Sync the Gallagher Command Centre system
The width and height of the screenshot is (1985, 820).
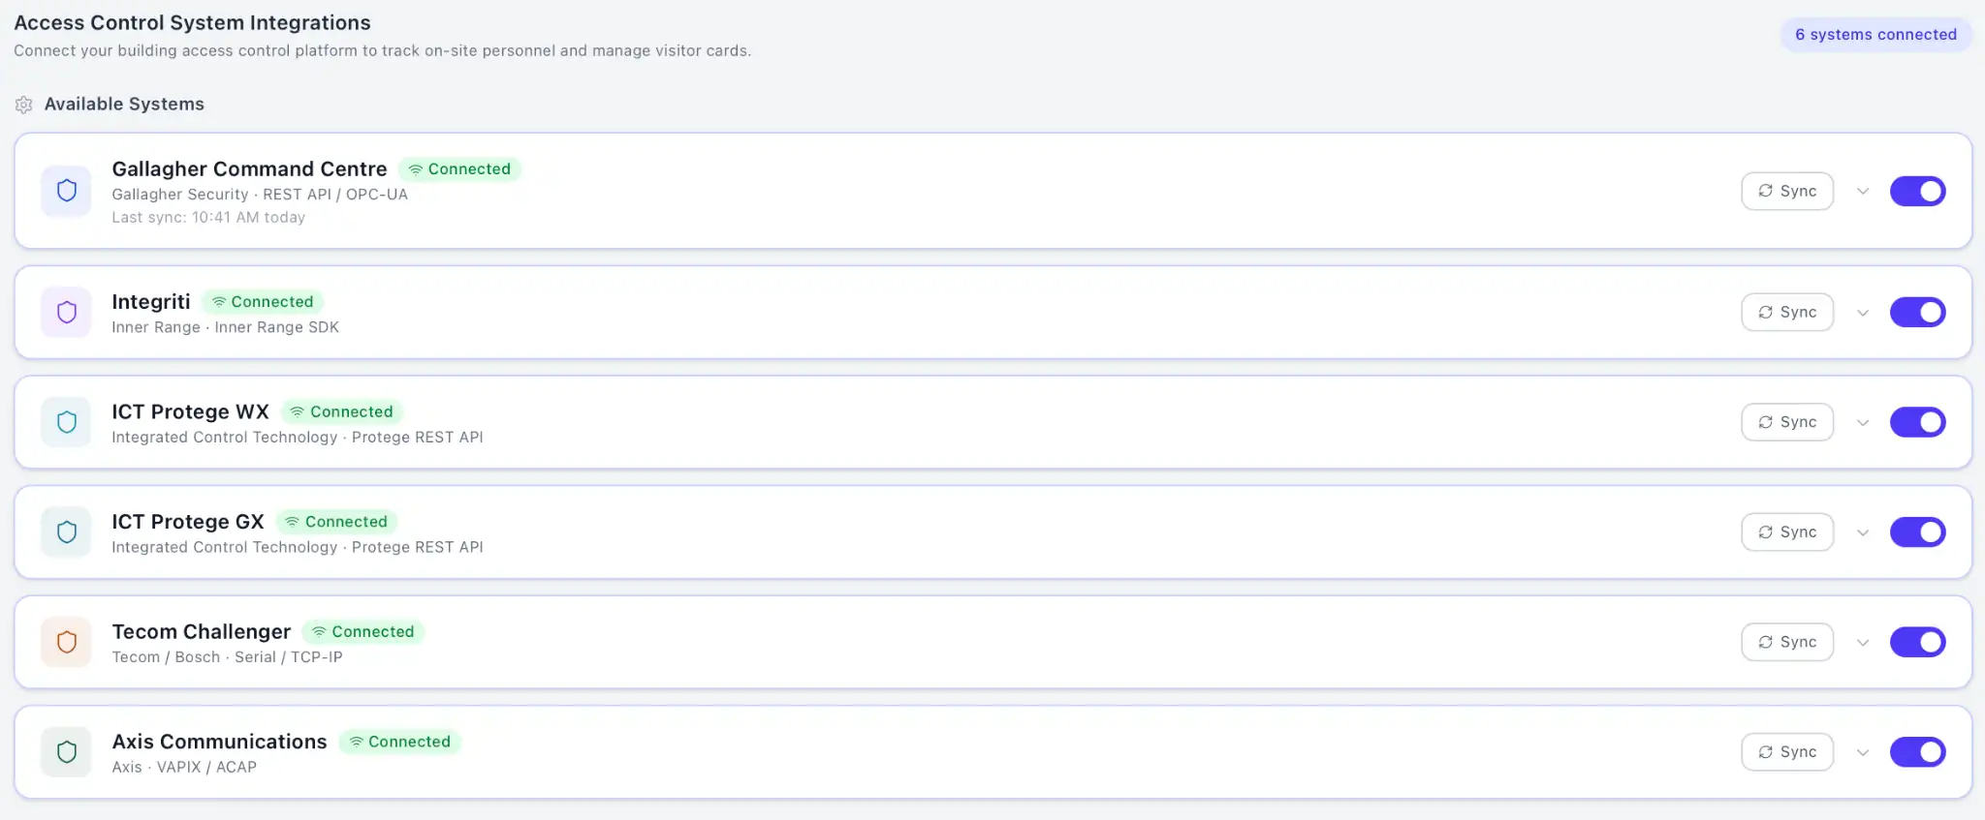point(1787,191)
